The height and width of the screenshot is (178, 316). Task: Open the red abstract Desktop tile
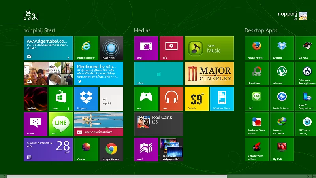[36, 99]
